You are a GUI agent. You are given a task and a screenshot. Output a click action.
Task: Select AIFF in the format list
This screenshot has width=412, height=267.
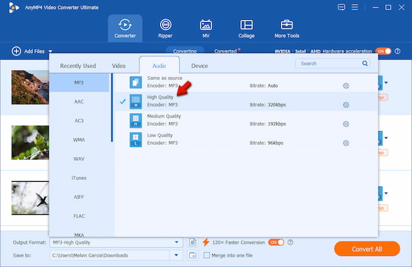point(79,197)
